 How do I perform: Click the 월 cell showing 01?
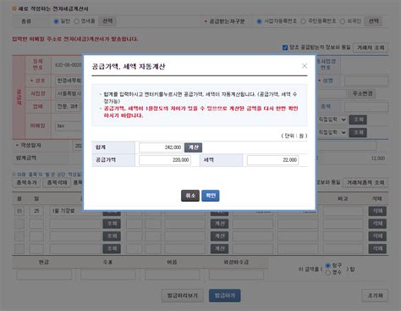point(19,211)
